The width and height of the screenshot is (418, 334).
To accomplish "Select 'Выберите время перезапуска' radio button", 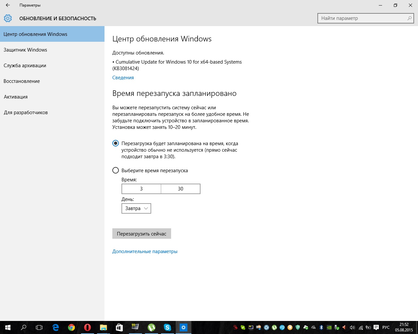I will coord(116,170).
